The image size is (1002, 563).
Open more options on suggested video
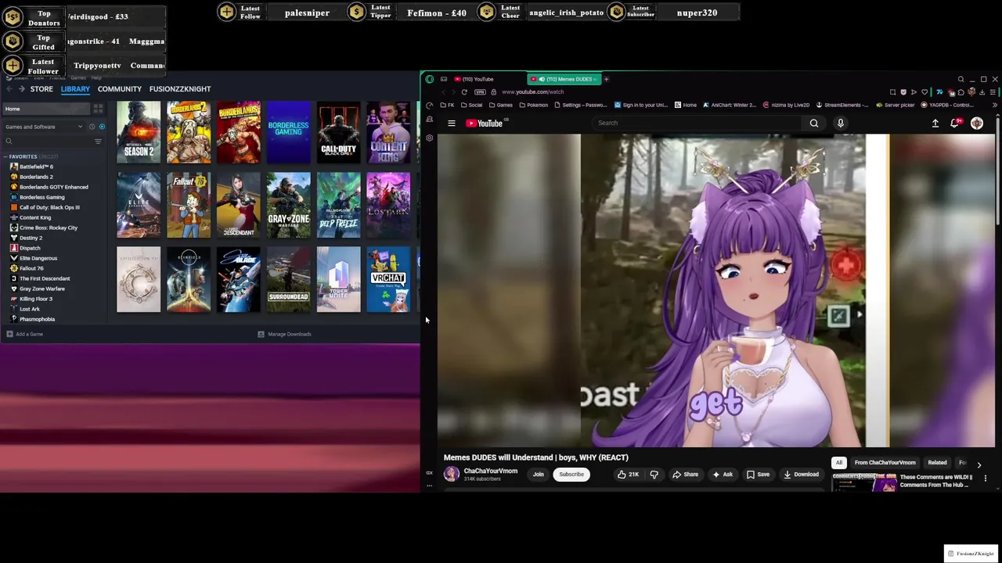[986, 478]
